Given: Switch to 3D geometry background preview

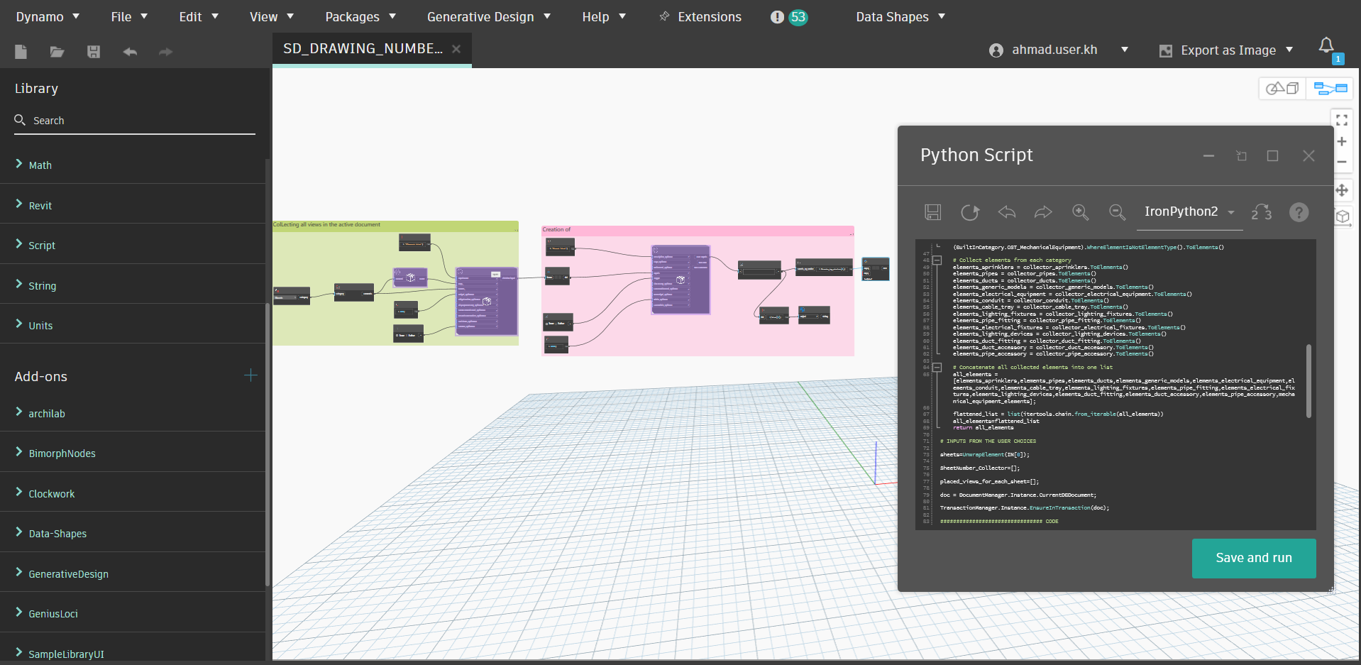Looking at the screenshot, I should point(1282,89).
